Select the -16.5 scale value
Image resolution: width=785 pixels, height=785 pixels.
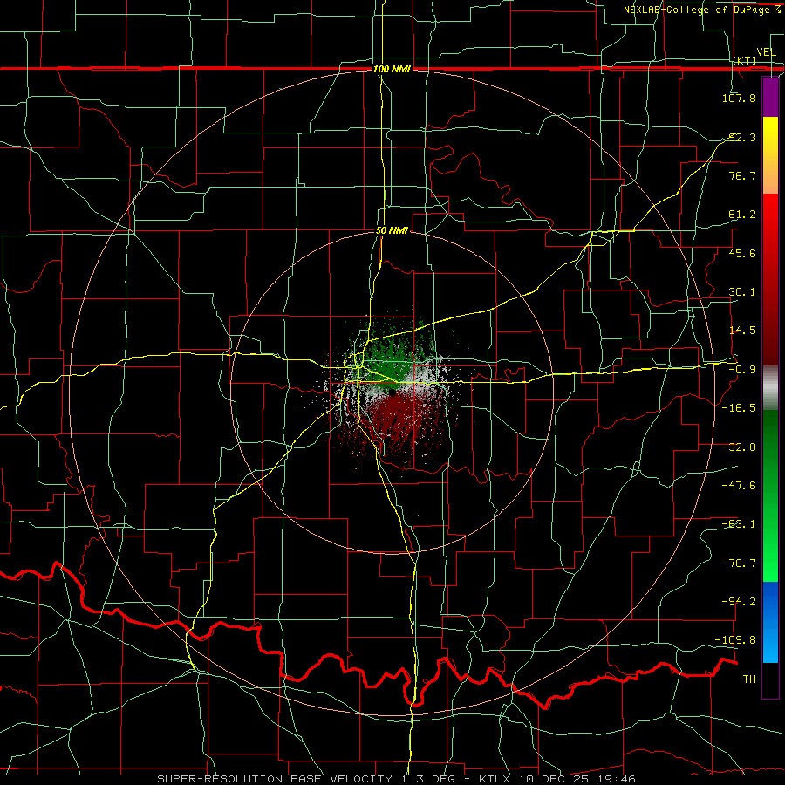[739, 408]
